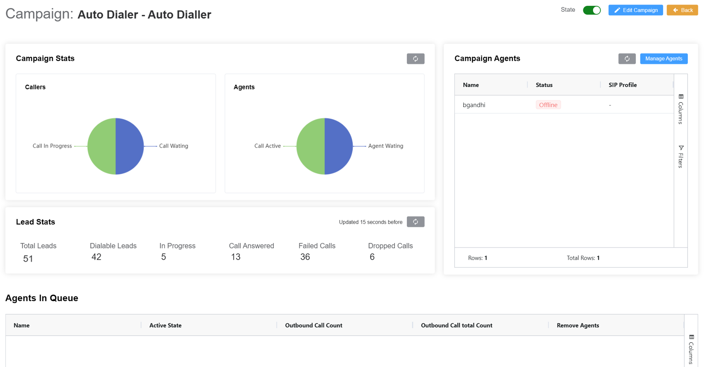Click the Edit Campaign button

636,10
